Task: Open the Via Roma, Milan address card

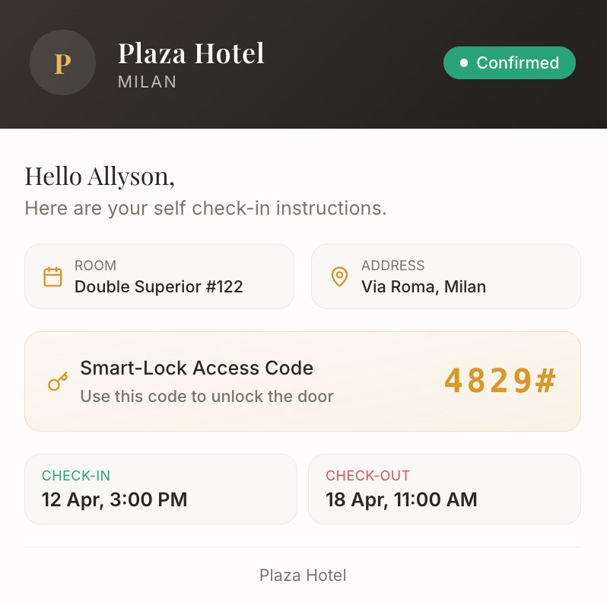Action: (446, 276)
